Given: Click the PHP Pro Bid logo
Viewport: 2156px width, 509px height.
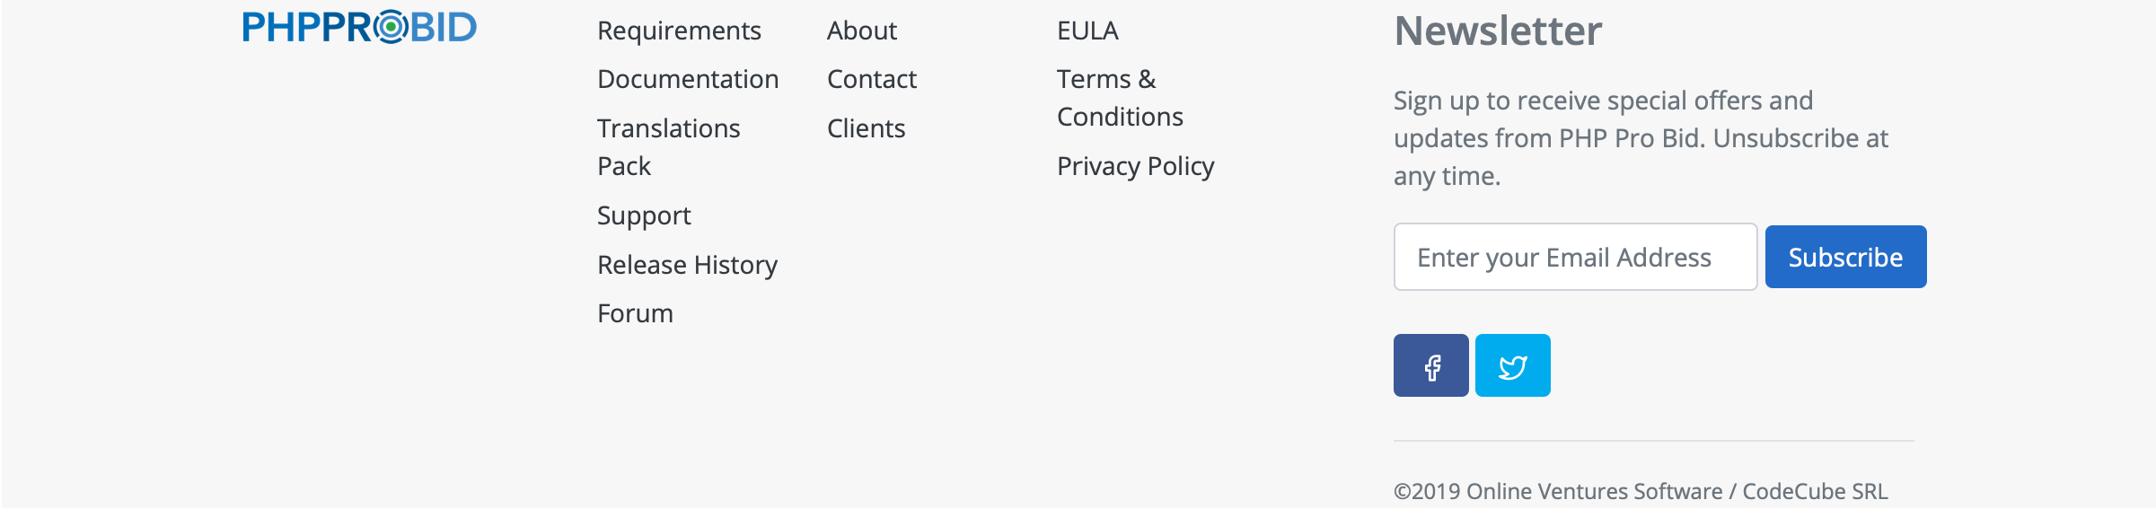Looking at the screenshot, I should (359, 27).
